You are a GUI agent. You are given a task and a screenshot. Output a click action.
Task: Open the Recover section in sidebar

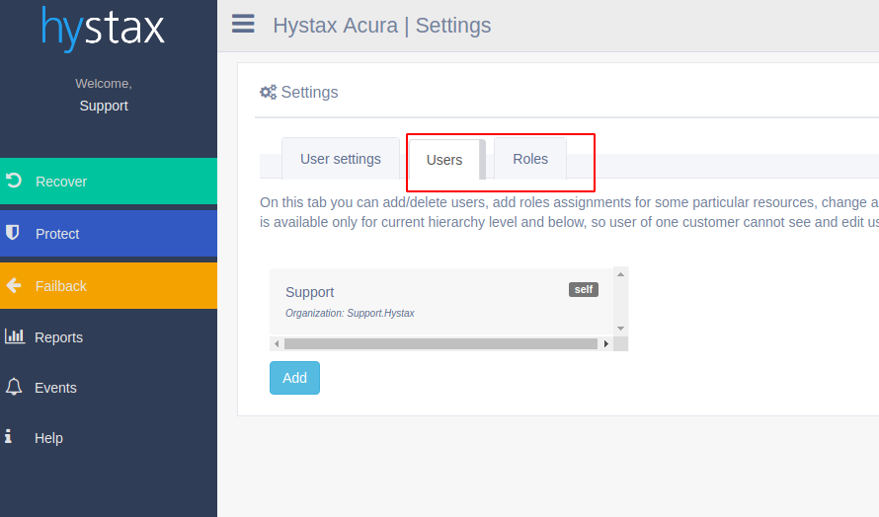click(109, 181)
